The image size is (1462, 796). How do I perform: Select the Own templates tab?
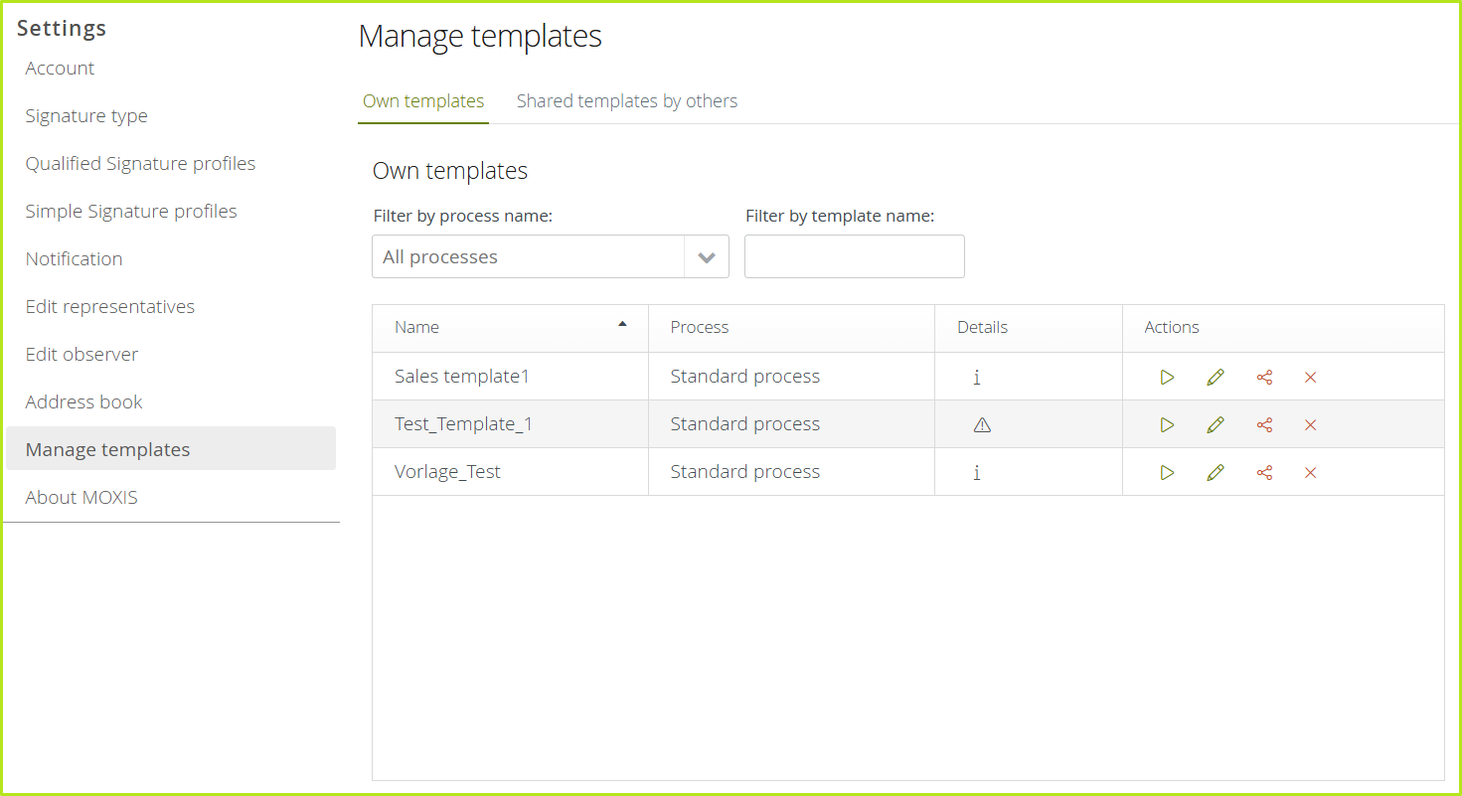pyautogui.click(x=422, y=100)
